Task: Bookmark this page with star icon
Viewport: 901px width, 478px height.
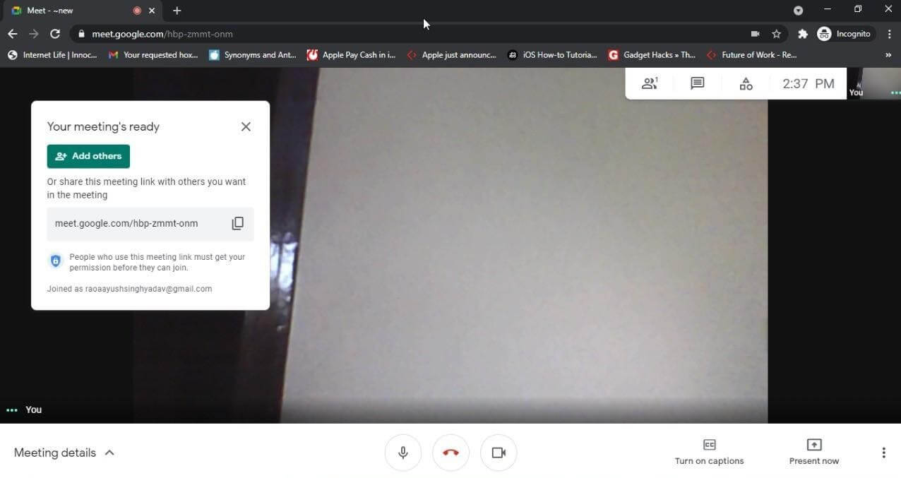Action: click(x=776, y=34)
